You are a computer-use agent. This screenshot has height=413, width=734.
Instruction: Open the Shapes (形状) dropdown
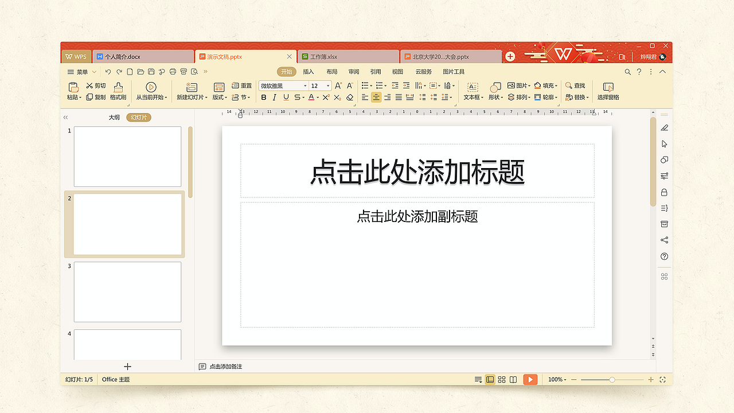(495, 91)
